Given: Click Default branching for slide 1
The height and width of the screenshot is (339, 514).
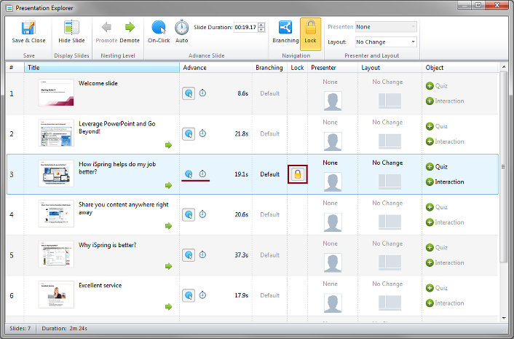Looking at the screenshot, I should 270,93.
